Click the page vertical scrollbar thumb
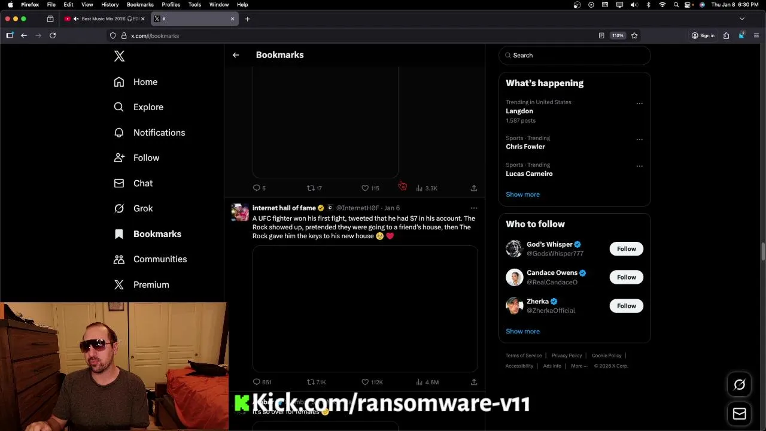The image size is (766, 431). coord(763,251)
